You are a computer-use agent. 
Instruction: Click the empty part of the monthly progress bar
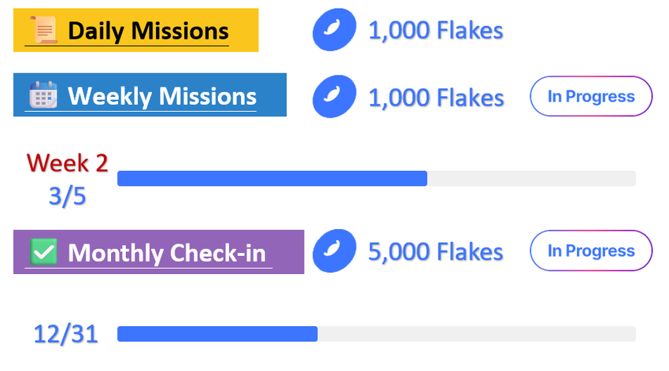click(x=476, y=334)
